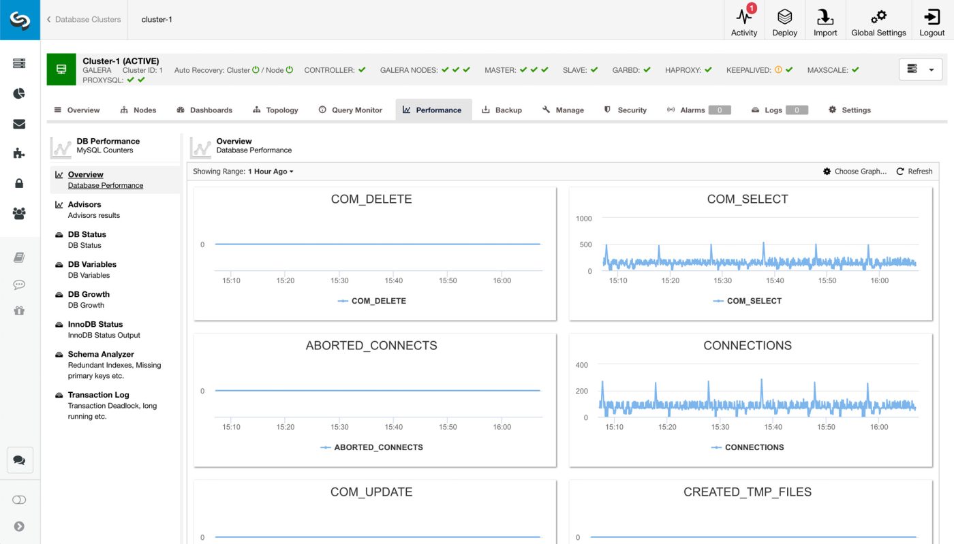Click the puzzle piece integrations icon
This screenshot has height=544, width=954.
19,153
